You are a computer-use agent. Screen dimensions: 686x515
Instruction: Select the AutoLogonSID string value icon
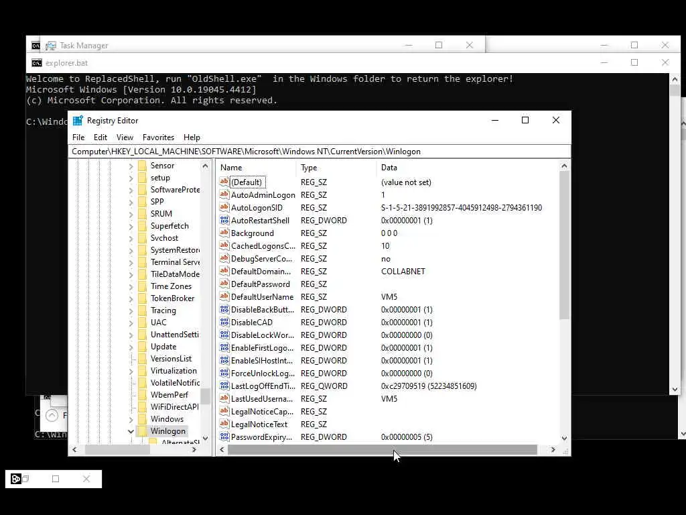coord(224,207)
